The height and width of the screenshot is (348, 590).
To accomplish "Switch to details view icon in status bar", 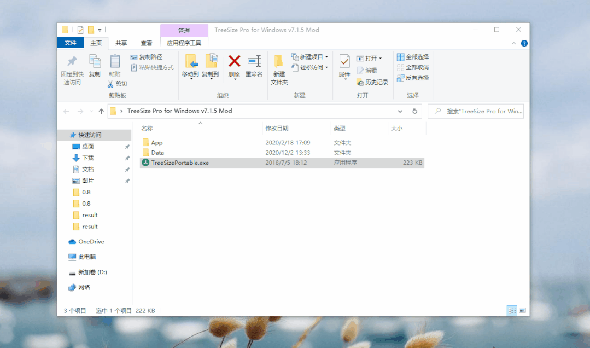I will pyautogui.click(x=512, y=311).
